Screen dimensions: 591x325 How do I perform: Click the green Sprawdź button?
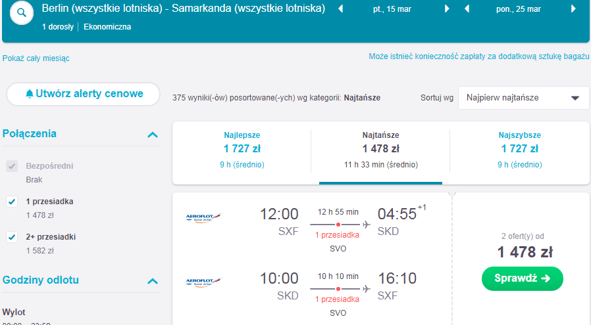click(523, 279)
